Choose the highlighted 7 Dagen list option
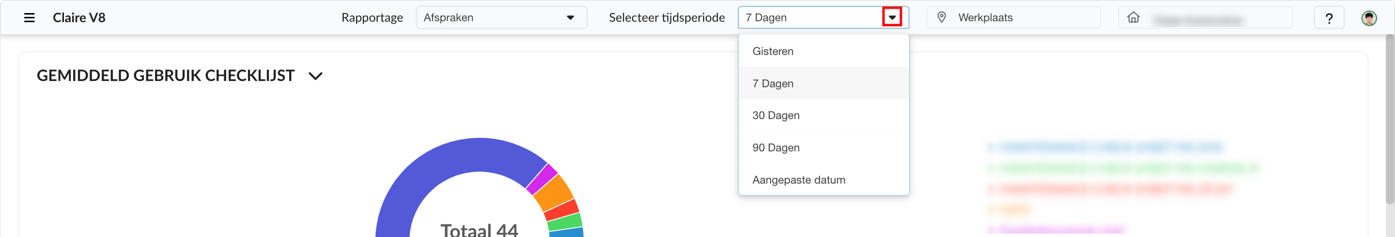 click(773, 84)
